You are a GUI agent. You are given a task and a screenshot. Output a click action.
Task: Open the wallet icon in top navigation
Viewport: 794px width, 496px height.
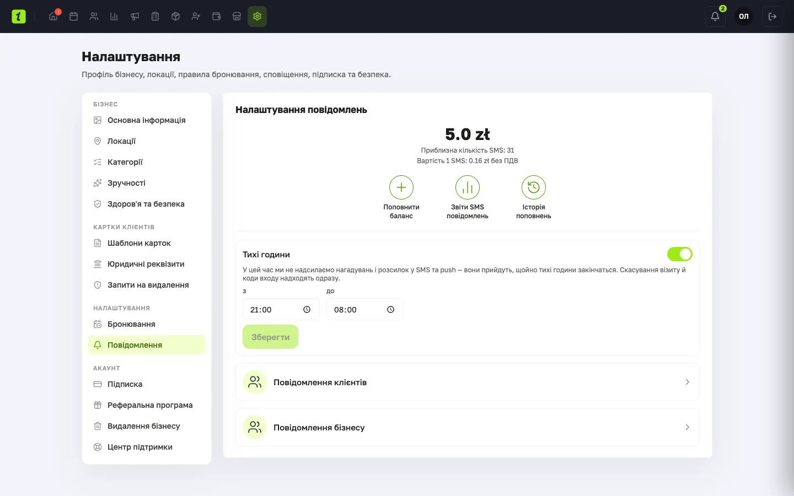click(x=216, y=17)
